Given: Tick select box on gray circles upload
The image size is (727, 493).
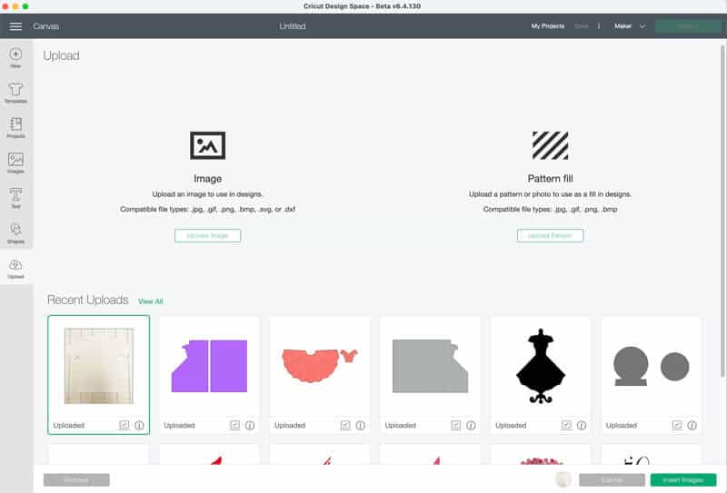Looking at the screenshot, I should point(677,425).
